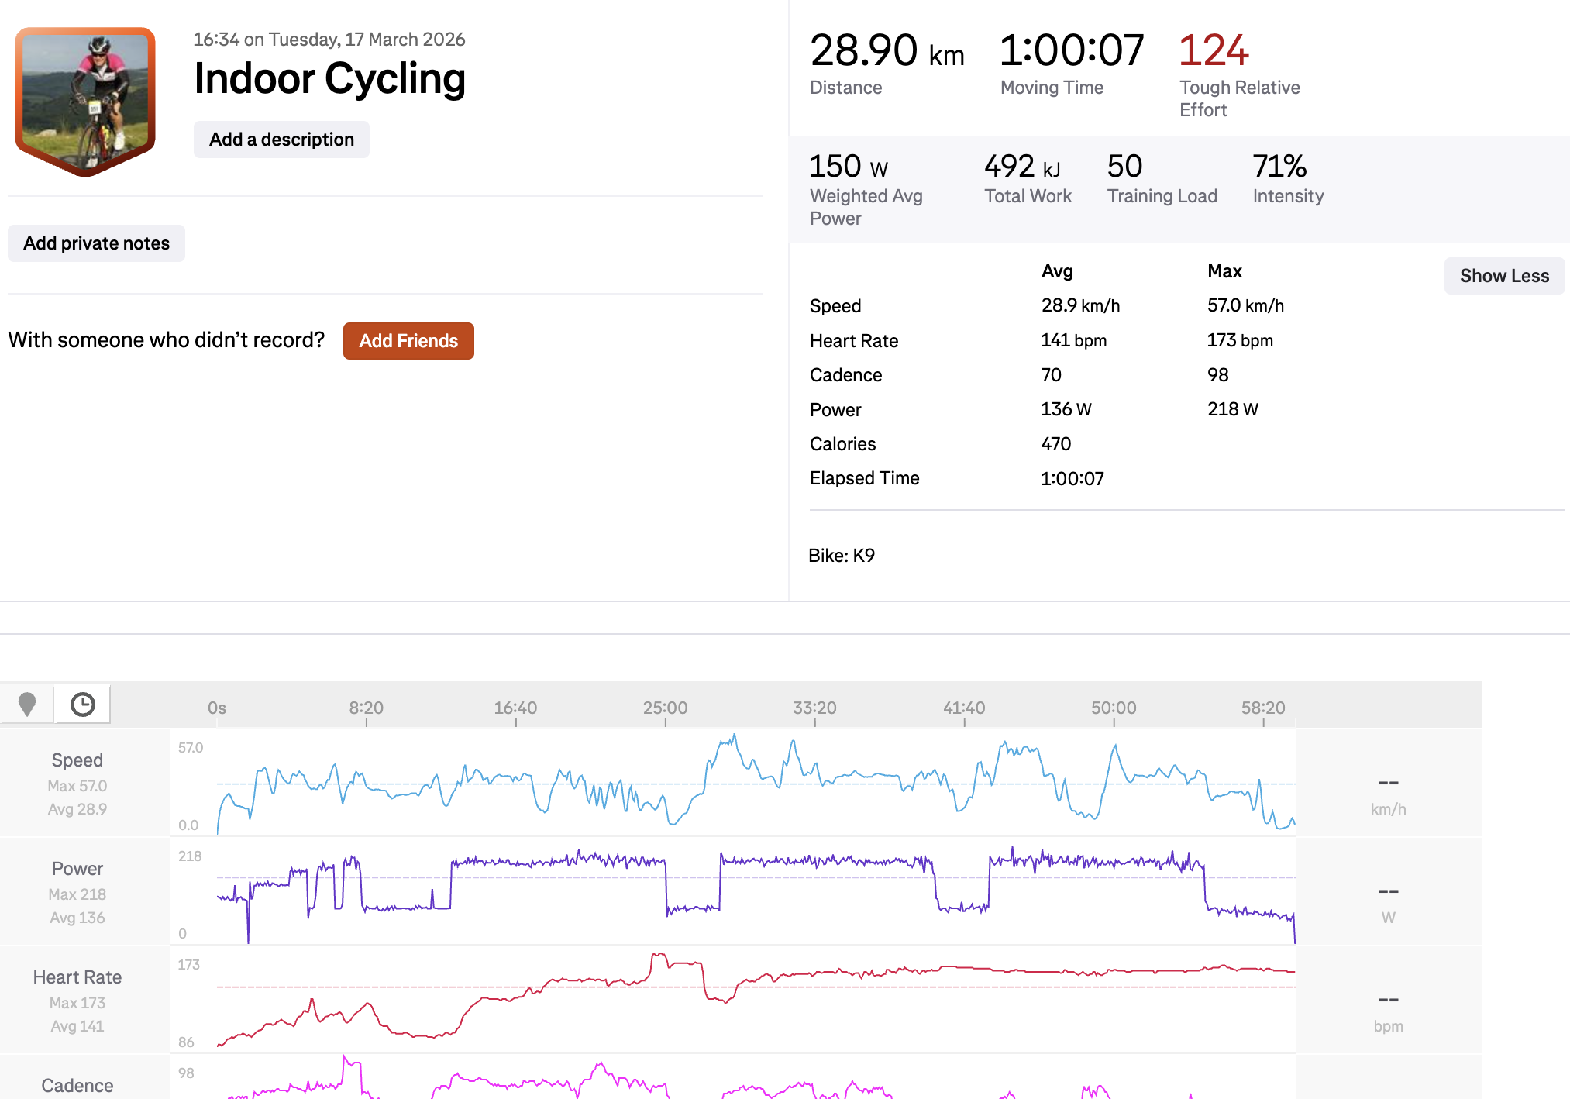
Task: Click the Add a description button
Action: pos(281,140)
